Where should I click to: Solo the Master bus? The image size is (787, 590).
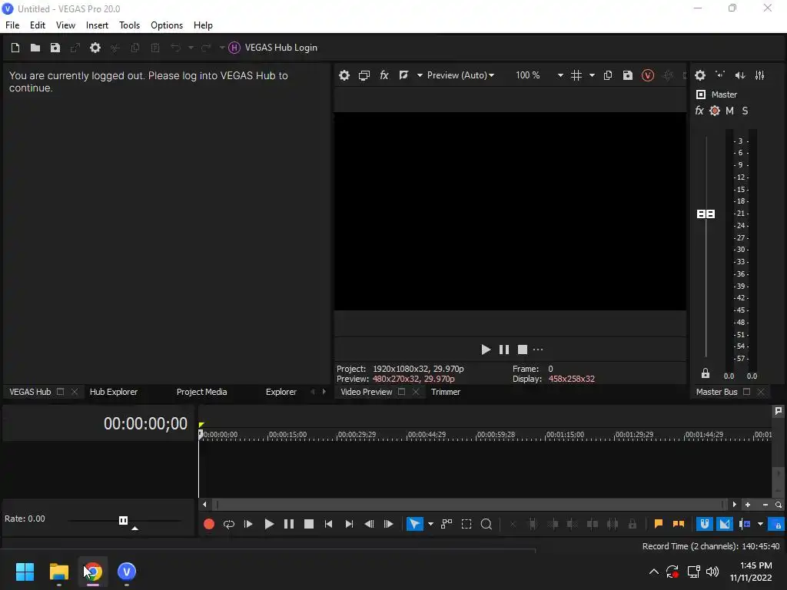tap(745, 111)
